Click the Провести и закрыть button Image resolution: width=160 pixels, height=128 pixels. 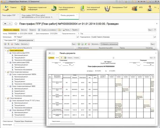tap(11, 30)
